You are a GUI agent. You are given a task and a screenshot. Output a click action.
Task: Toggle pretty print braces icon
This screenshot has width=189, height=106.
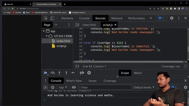(77, 66)
